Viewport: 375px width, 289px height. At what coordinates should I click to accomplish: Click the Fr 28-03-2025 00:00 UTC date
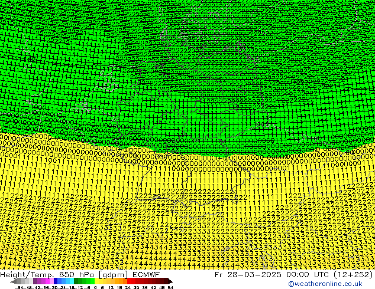pyautogui.click(x=273, y=275)
